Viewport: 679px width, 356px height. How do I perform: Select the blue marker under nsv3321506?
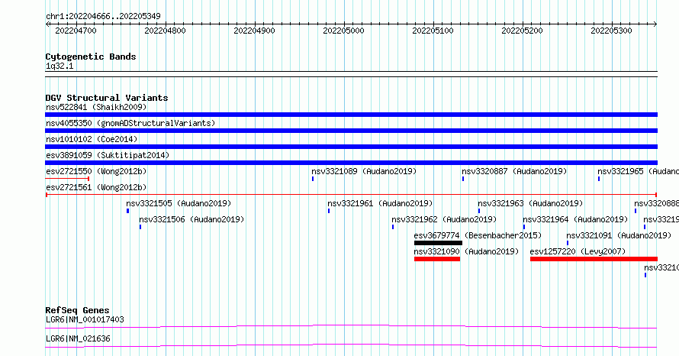[140, 227]
